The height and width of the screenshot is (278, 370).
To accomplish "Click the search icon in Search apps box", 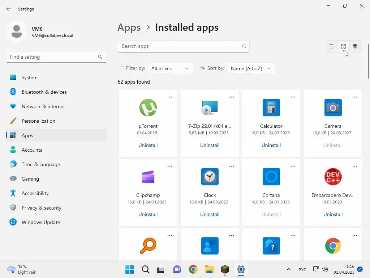I will tap(244, 46).
